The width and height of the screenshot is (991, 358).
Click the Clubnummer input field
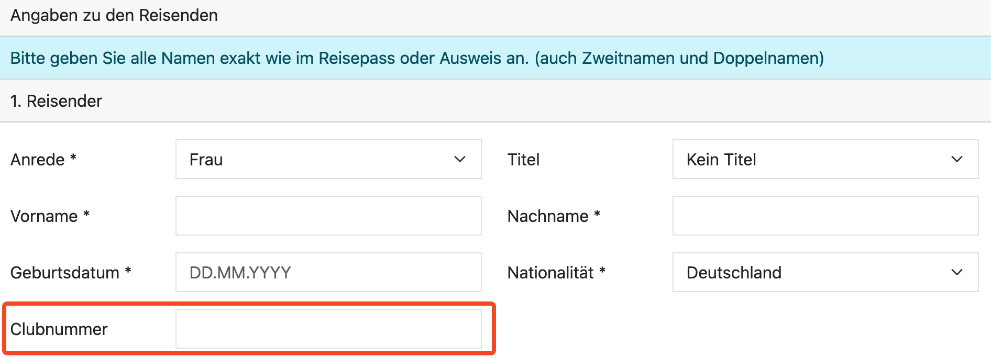(x=328, y=329)
